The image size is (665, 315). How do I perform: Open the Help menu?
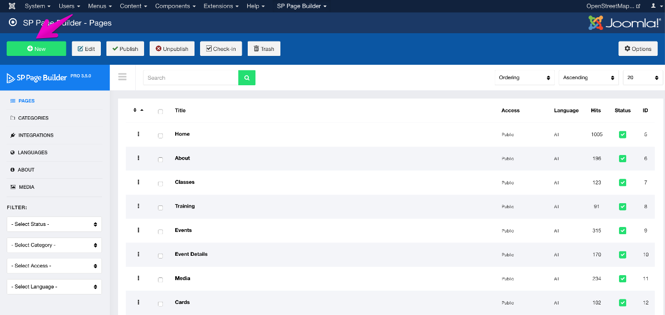(x=255, y=6)
